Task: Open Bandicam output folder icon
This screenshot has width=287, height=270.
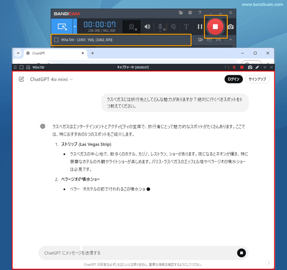Action: 181,13
